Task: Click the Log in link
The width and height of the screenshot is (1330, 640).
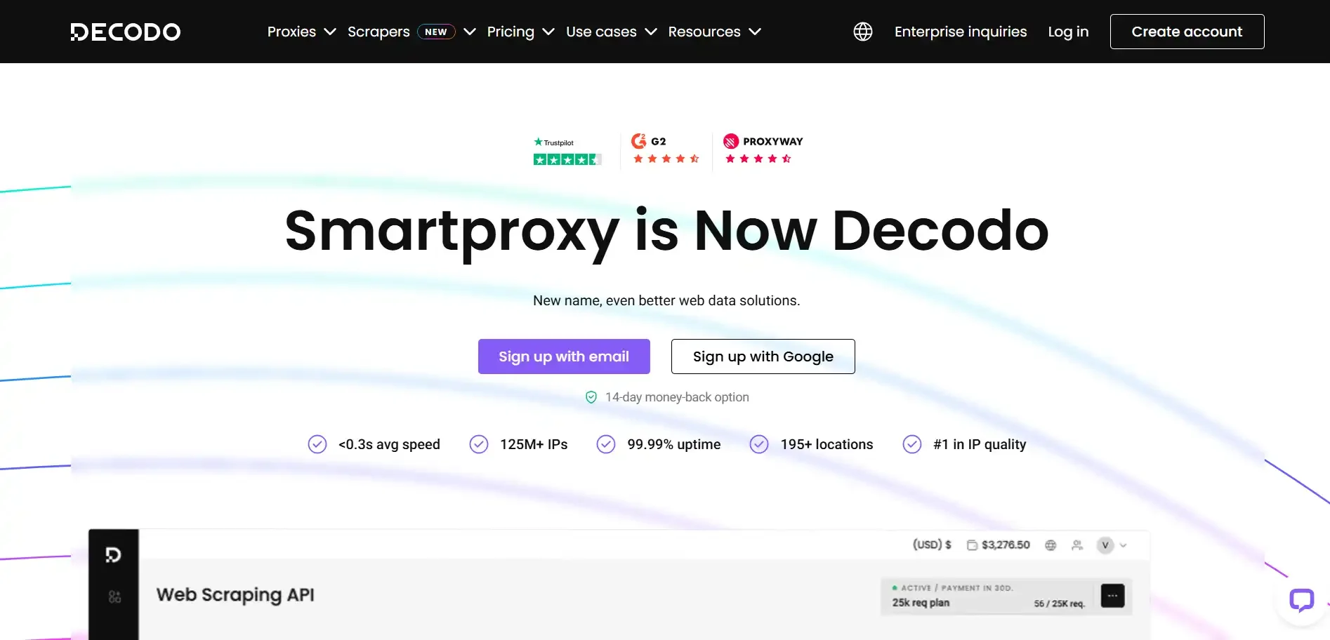Action: [x=1068, y=32]
